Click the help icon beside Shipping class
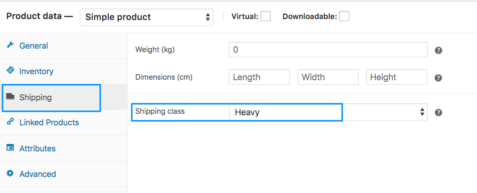Screen dimensions: 477x193 438,113
